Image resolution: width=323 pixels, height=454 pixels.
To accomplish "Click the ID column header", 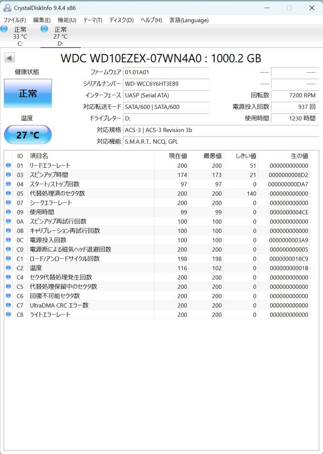I will pyautogui.click(x=20, y=156).
